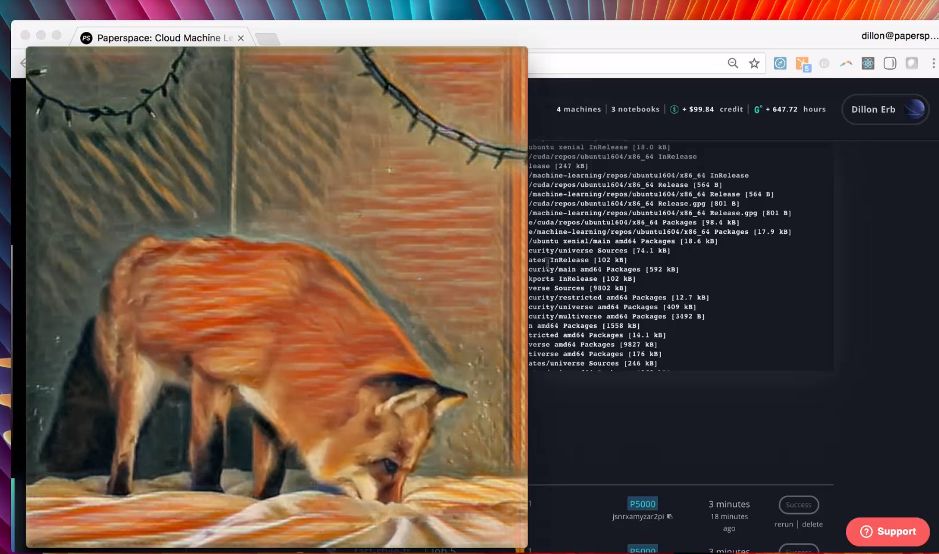Click log line 'ates/universe Sources [246 kB]'
The width and height of the screenshot is (939, 554).
tap(593, 363)
